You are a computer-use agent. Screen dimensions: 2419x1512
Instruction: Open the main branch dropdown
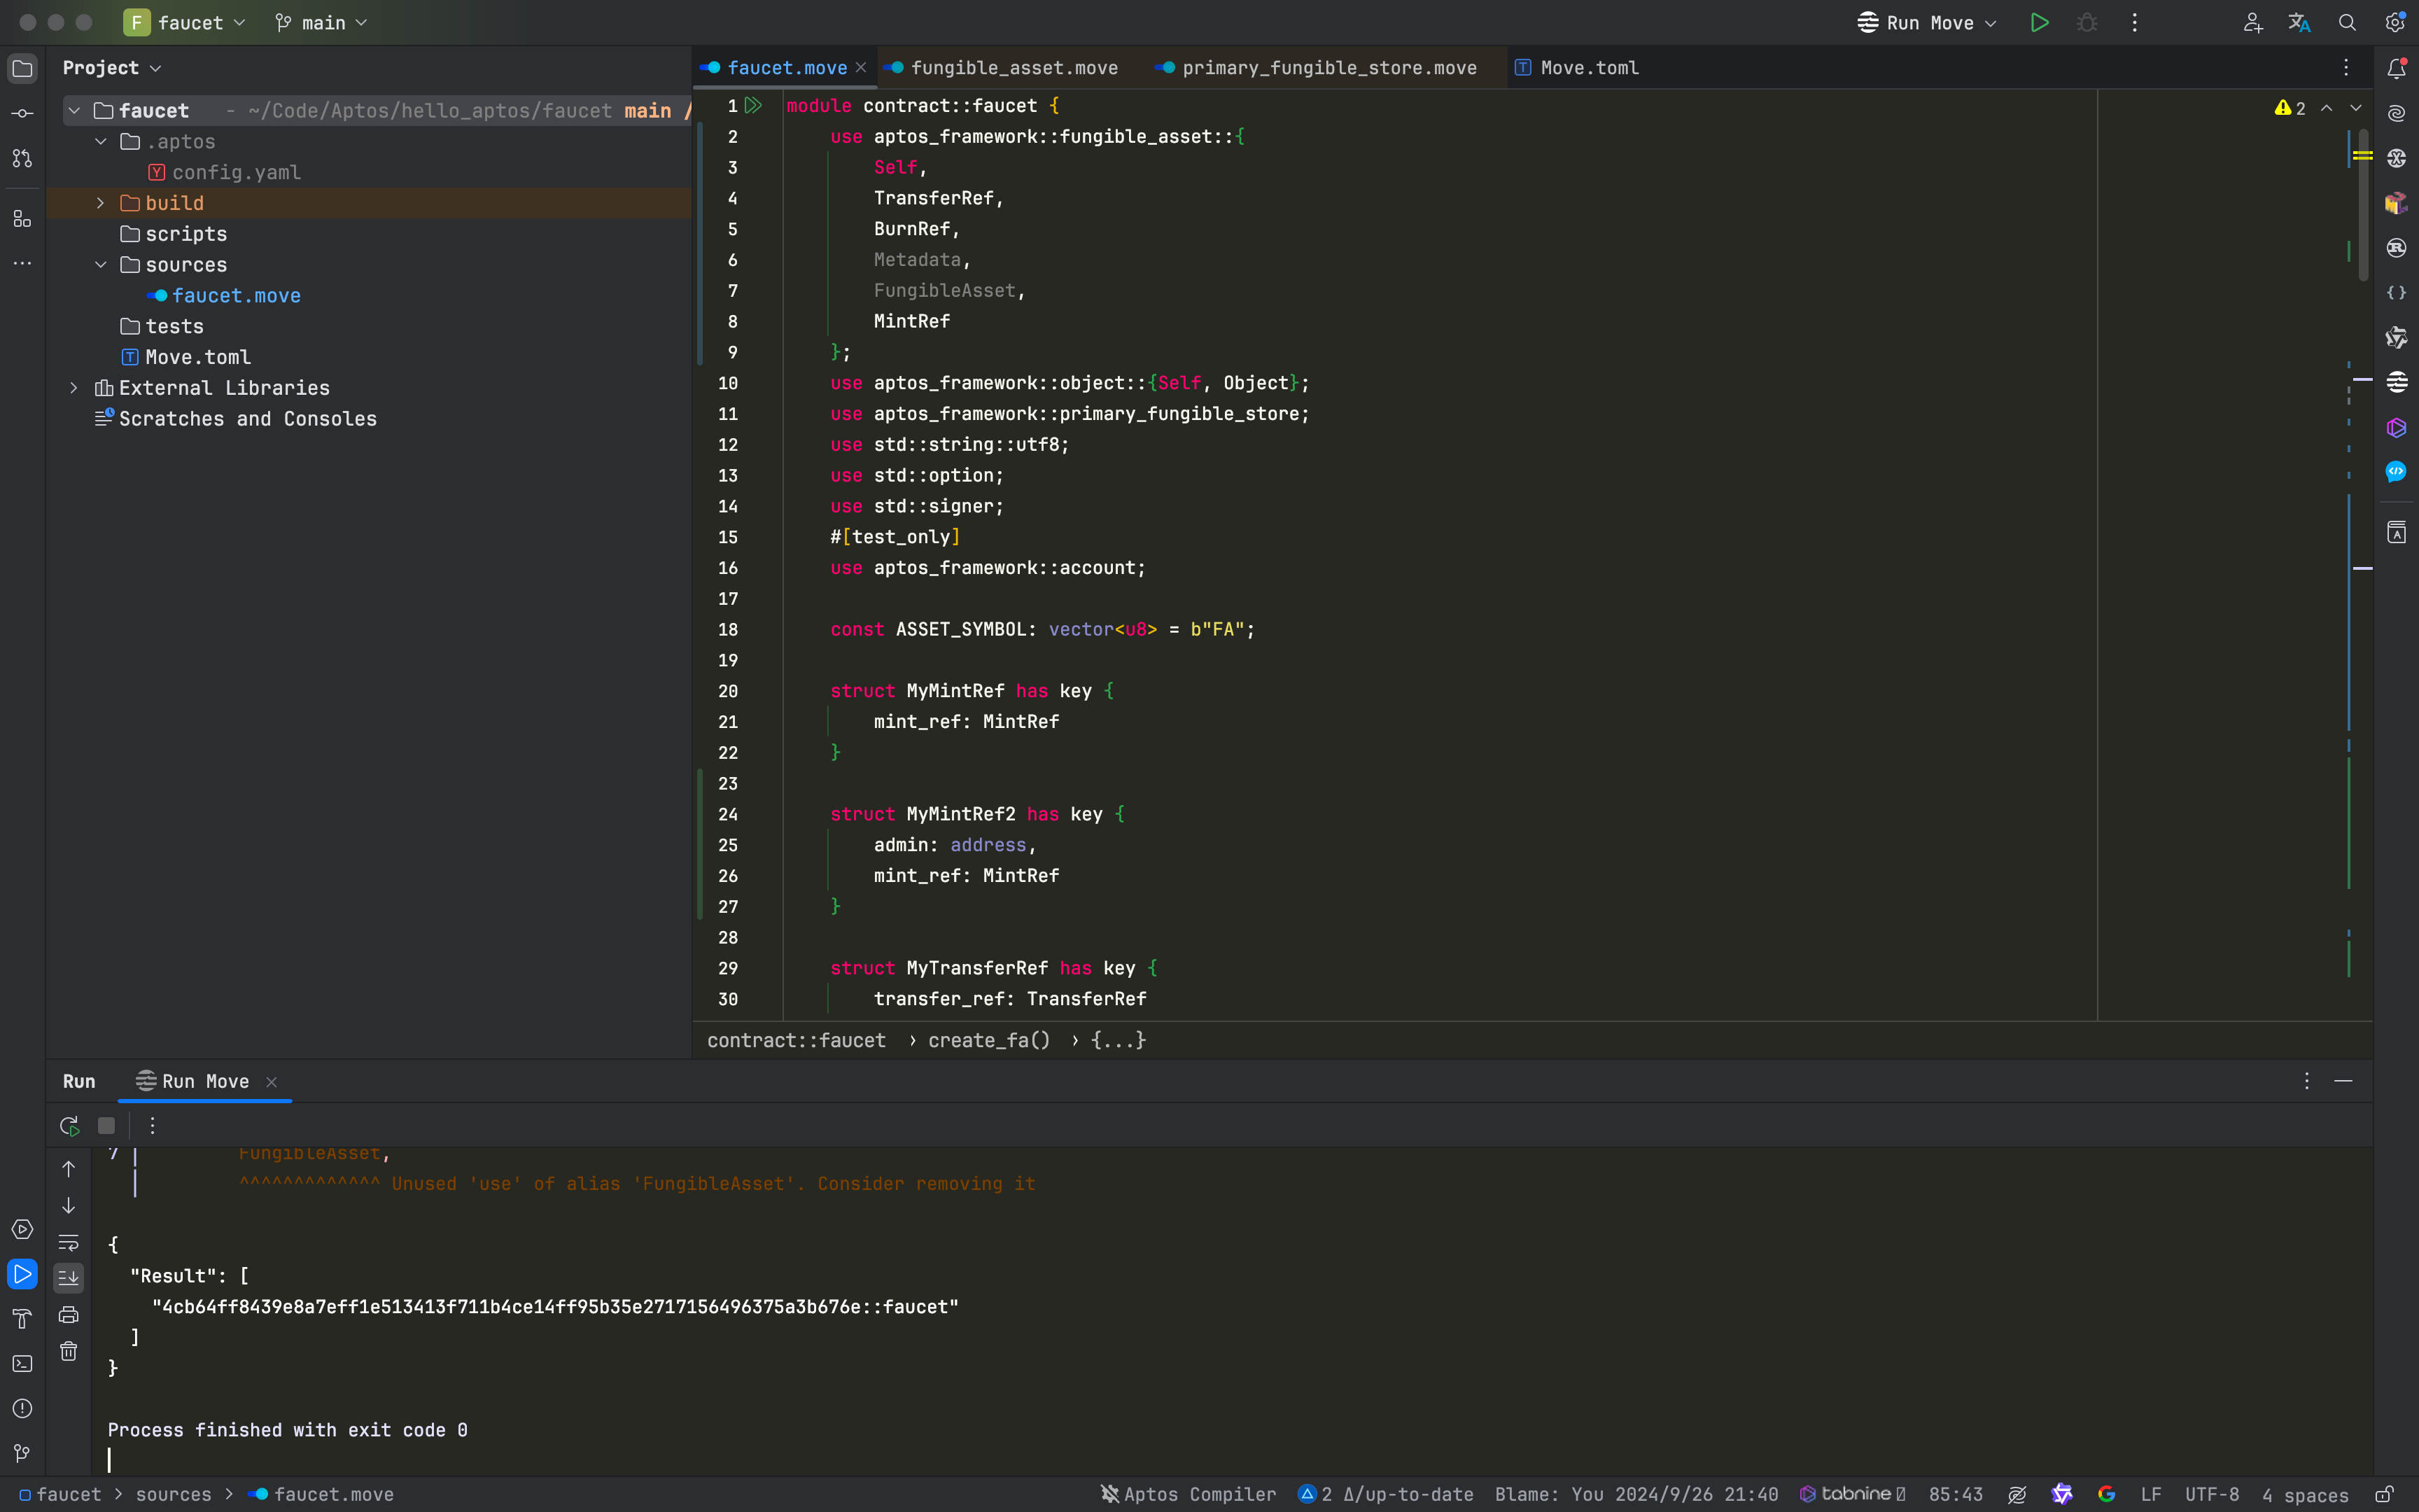321,22
